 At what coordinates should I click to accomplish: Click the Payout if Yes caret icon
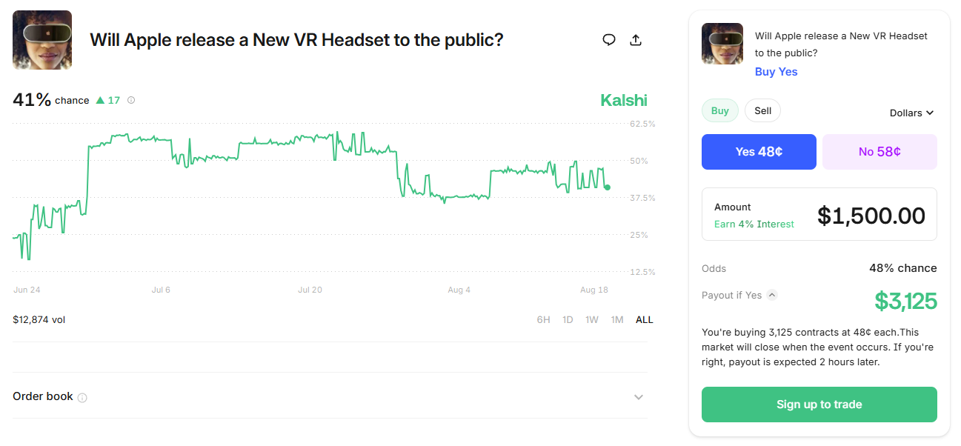coord(772,295)
